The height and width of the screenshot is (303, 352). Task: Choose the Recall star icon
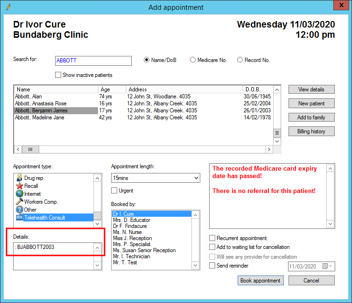click(19, 186)
